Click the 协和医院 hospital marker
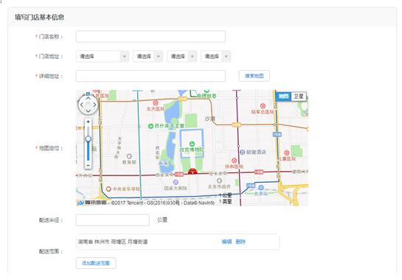Viewport: 402px width, 280px height. point(234,161)
